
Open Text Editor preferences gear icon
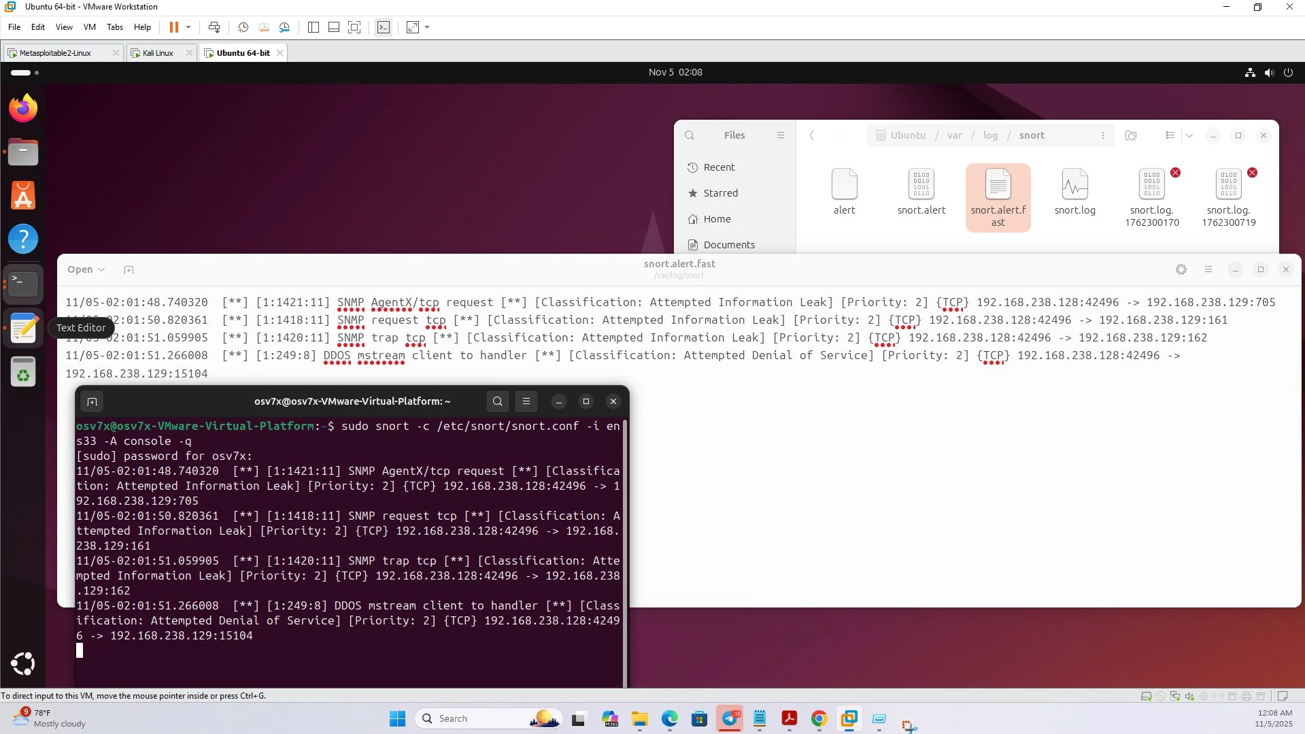coord(1181,269)
